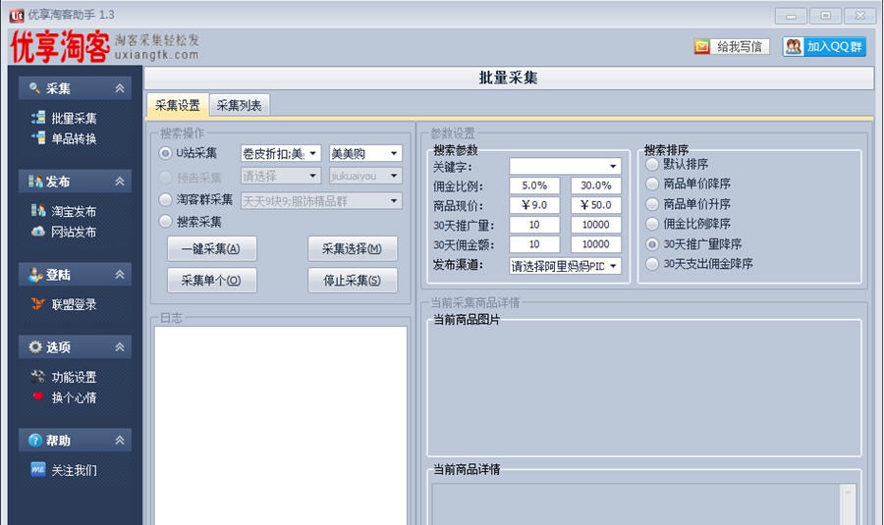Click the 加入QQ群 button

824,46
